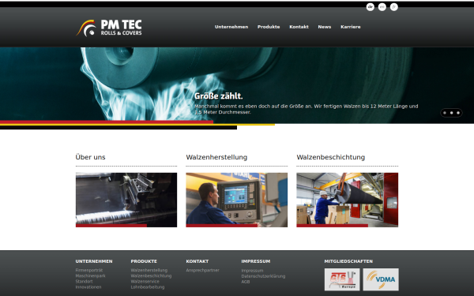Viewport: 474px width, 296px height.
Task: Open Walzenservice footer link
Action: (145, 282)
